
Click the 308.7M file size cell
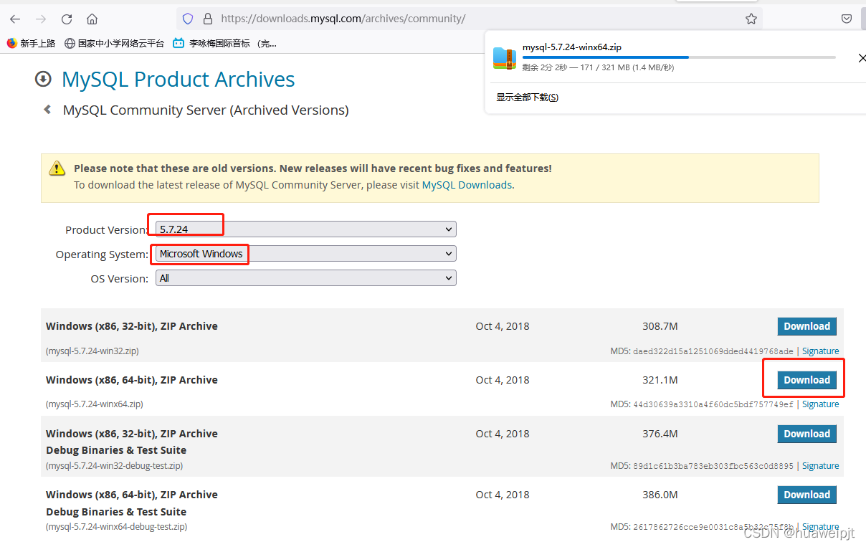660,326
